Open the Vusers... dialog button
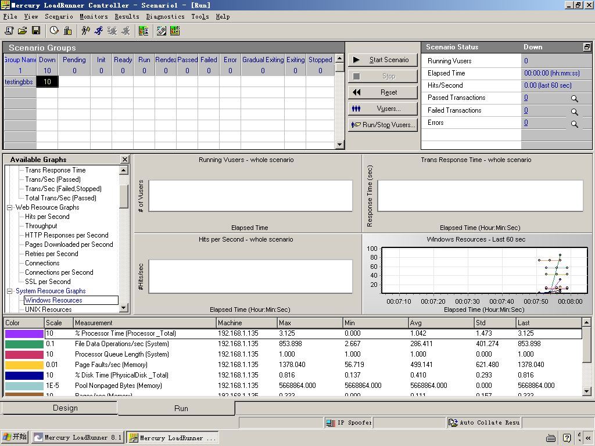The height and width of the screenshot is (446, 595). pos(383,109)
